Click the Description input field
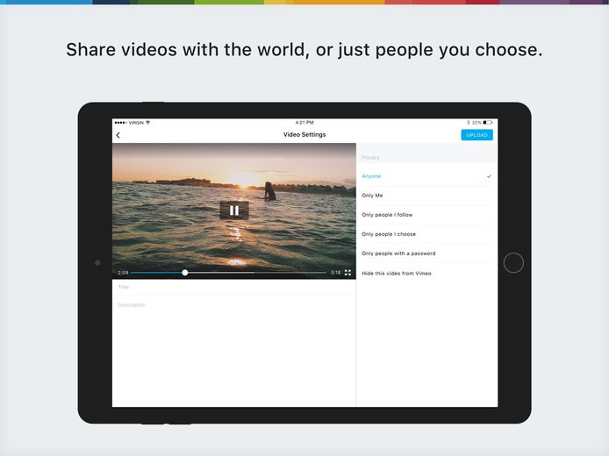Image resolution: width=609 pixels, height=456 pixels. coord(233,305)
